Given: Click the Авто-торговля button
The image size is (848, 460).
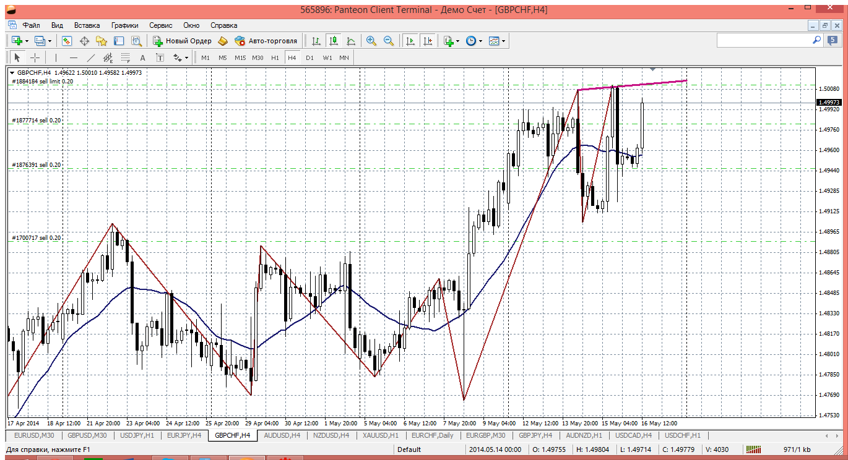Looking at the screenshot, I should (266, 41).
